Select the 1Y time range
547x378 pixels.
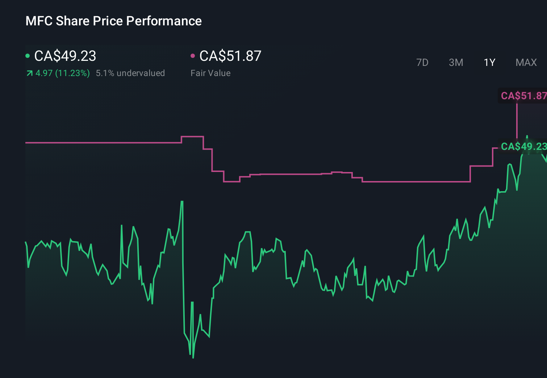coord(489,62)
